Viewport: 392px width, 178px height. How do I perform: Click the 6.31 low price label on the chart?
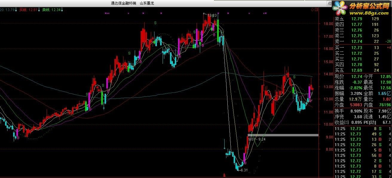pos(244,170)
